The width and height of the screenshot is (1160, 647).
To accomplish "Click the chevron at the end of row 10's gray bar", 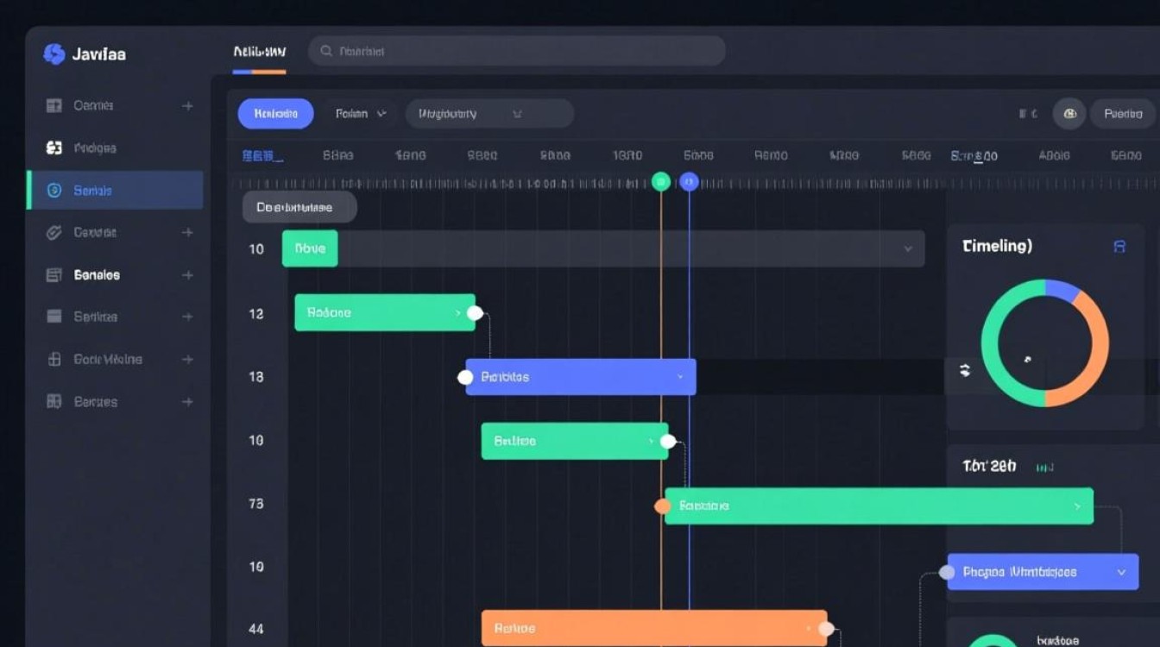I will pyautogui.click(x=908, y=248).
